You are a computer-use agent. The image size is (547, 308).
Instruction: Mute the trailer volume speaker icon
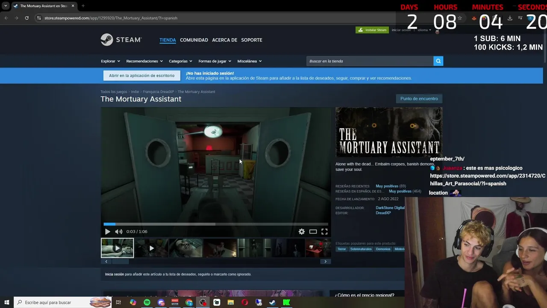tap(119, 231)
